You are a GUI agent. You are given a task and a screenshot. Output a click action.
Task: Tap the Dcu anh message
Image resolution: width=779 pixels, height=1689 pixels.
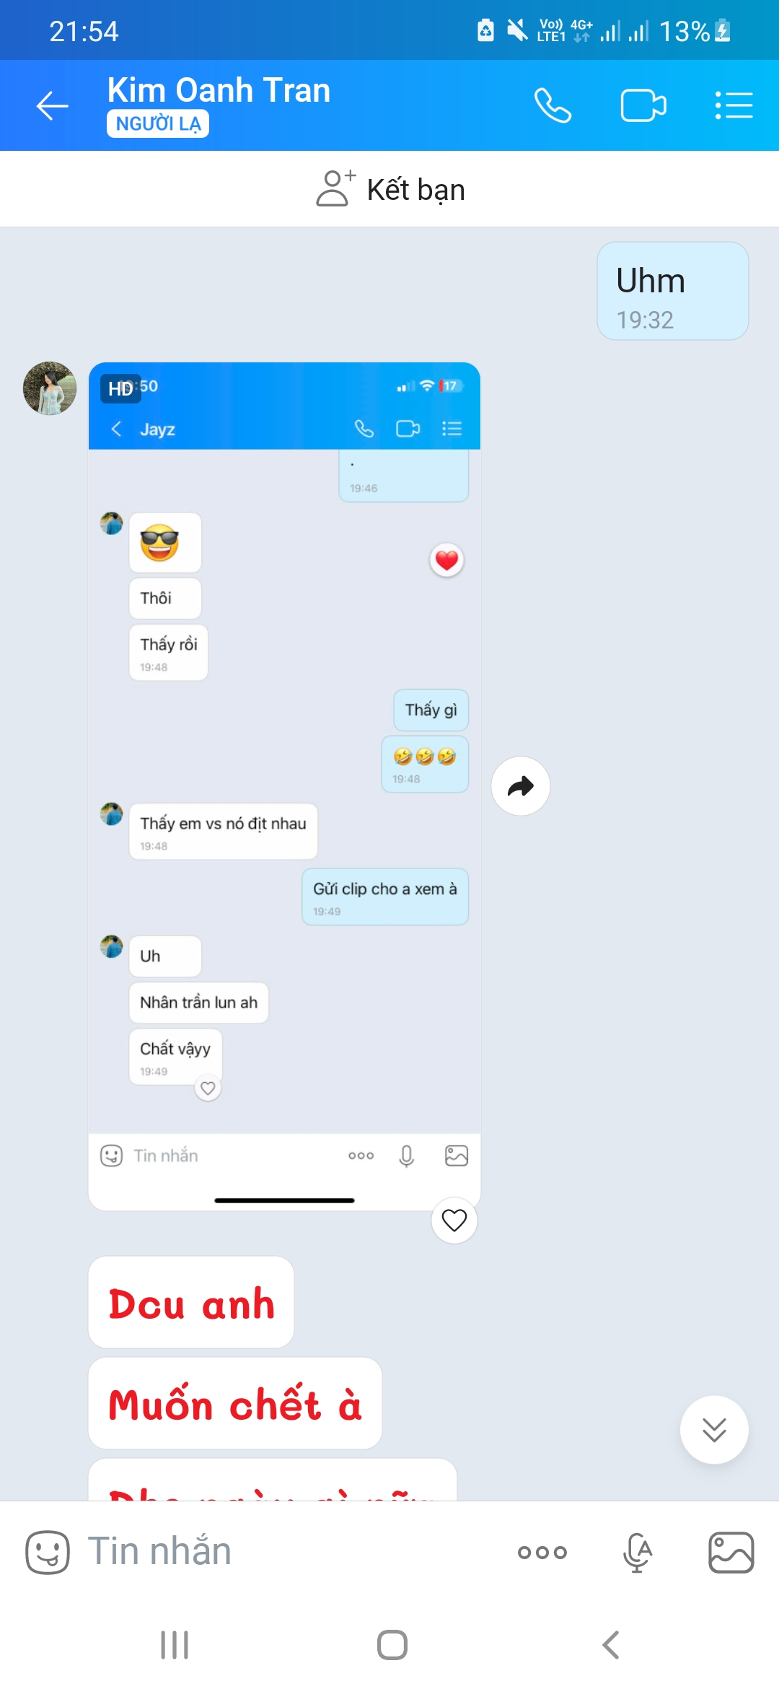[x=191, y=1302]
